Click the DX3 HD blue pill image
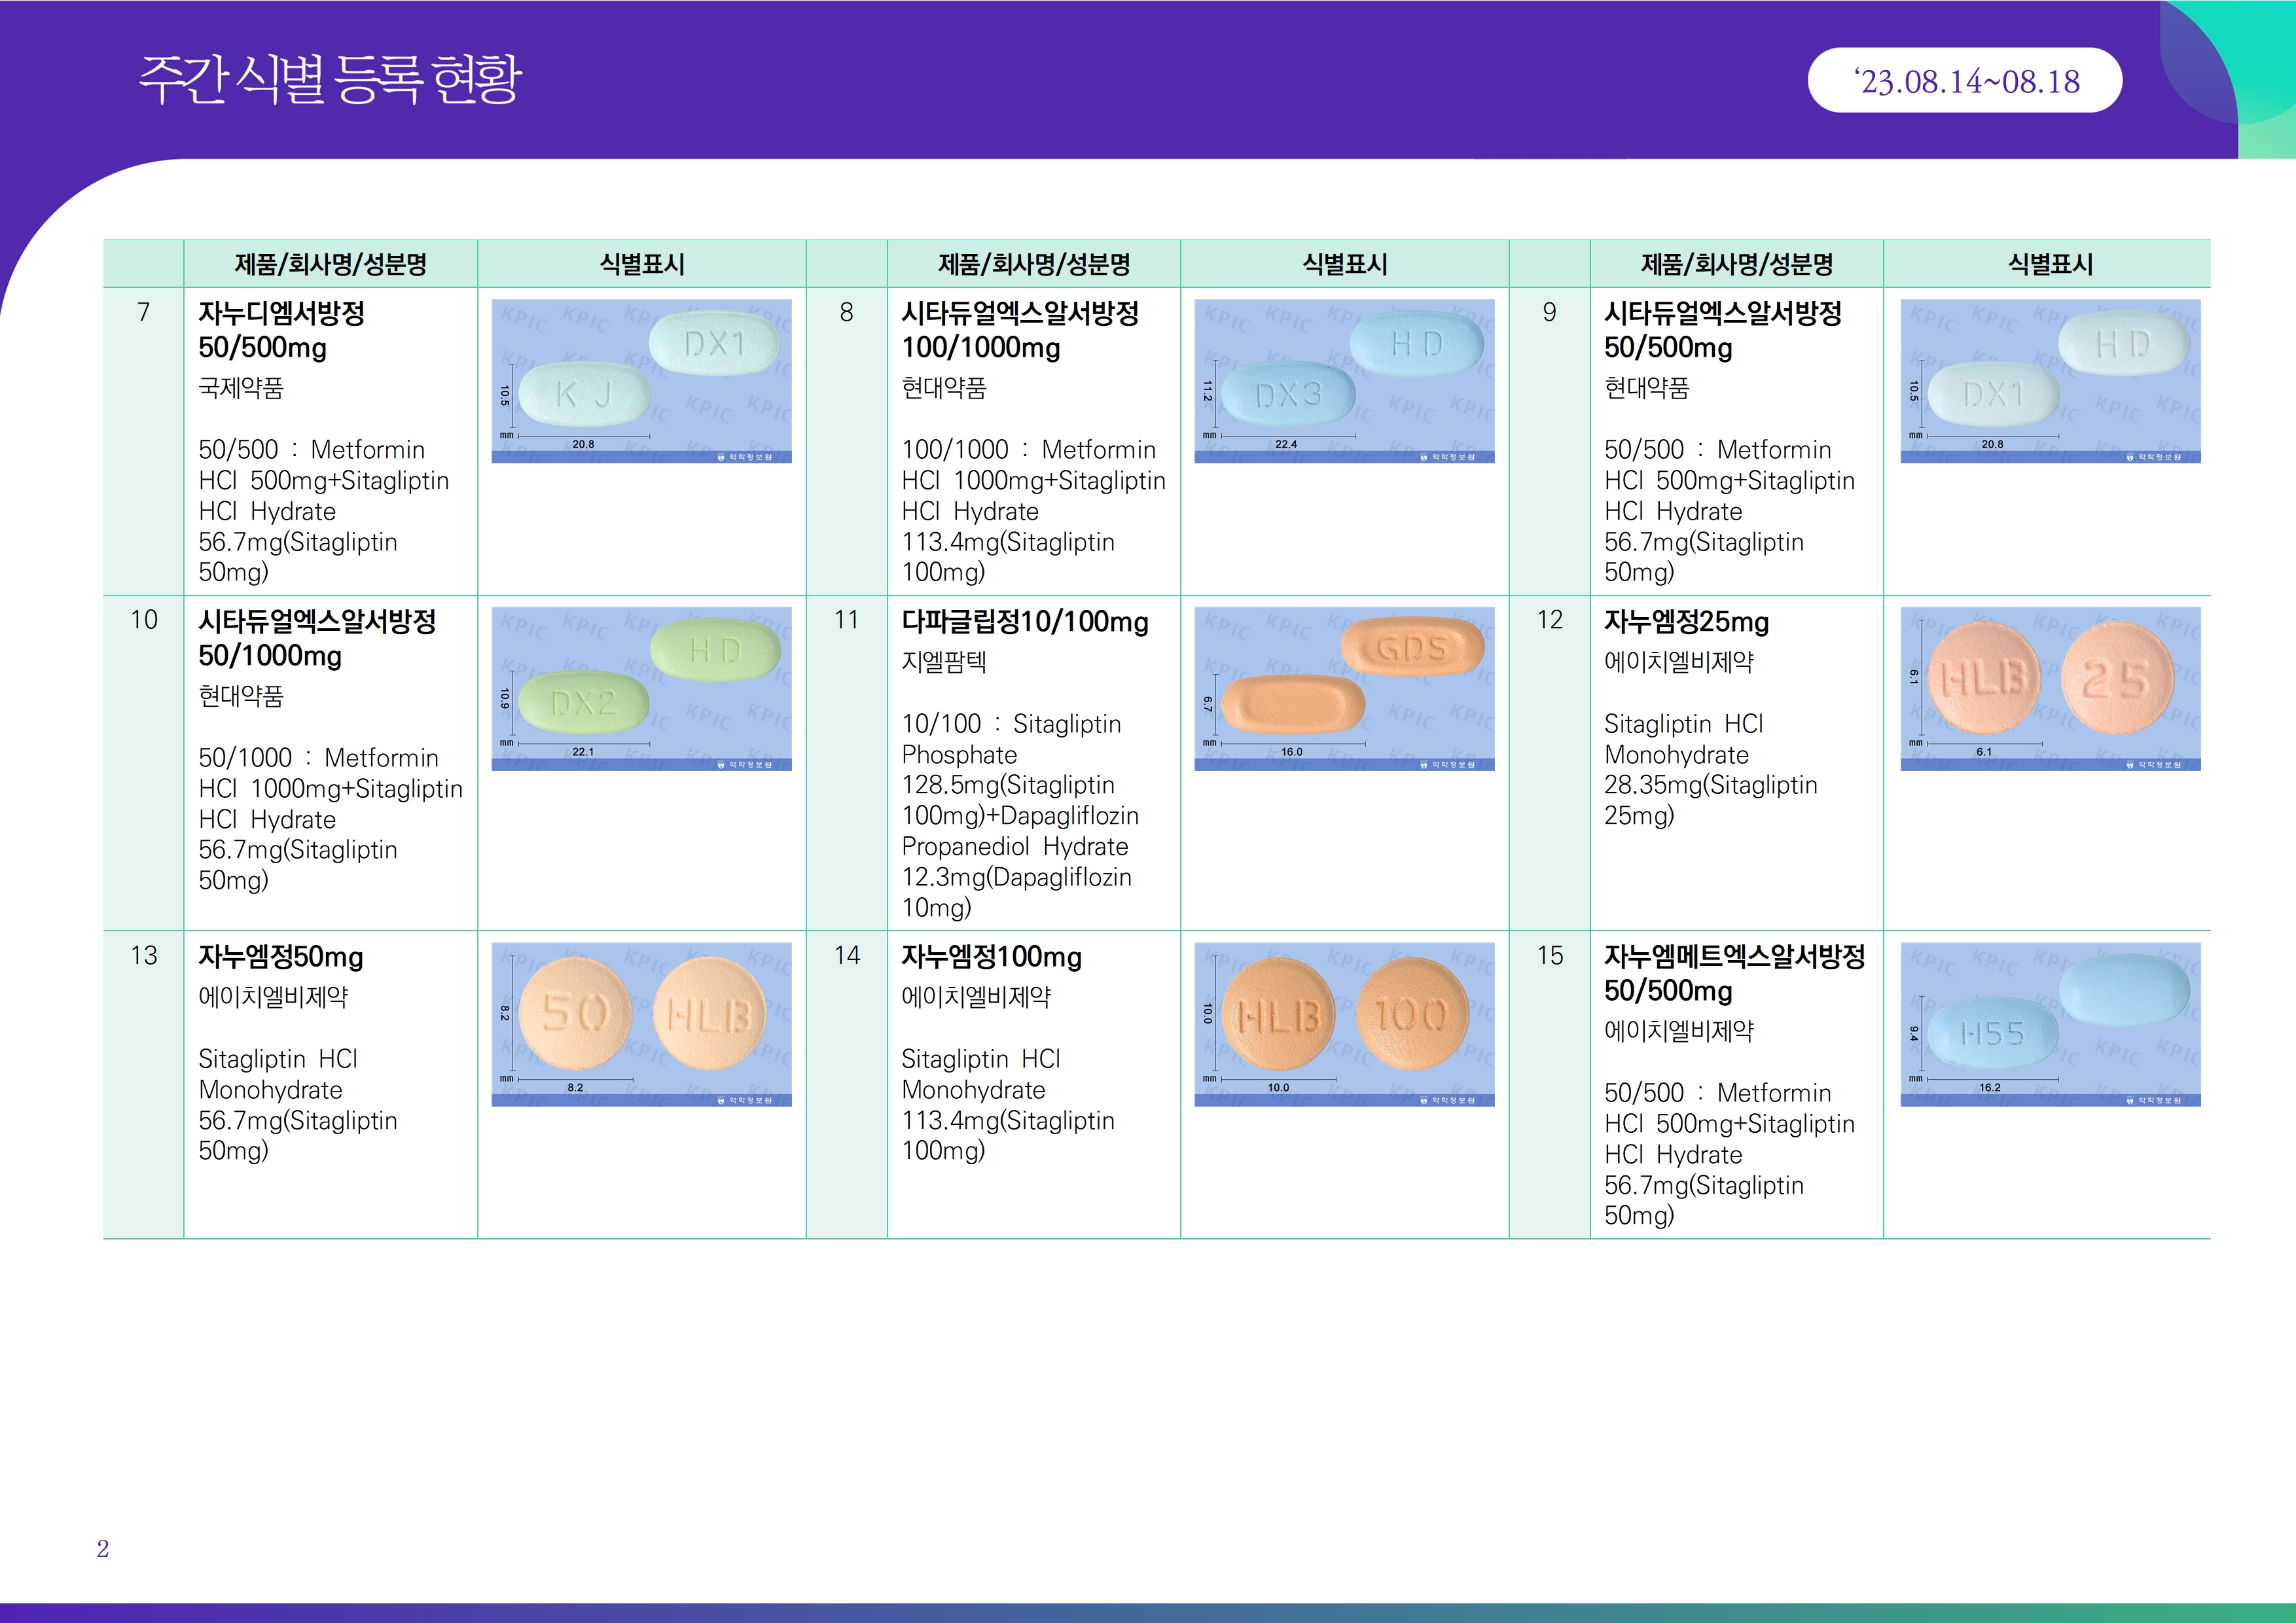2296x1623 pixels. (1344, 381)
